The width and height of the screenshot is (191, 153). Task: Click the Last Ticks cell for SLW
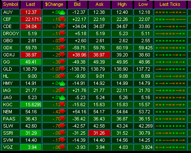point(170,126)
